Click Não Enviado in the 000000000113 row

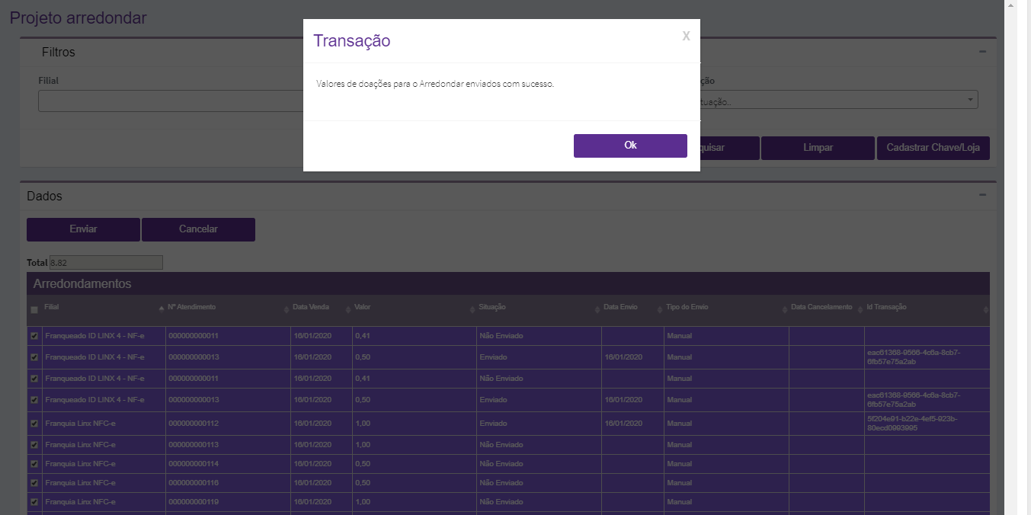(501, 445)
